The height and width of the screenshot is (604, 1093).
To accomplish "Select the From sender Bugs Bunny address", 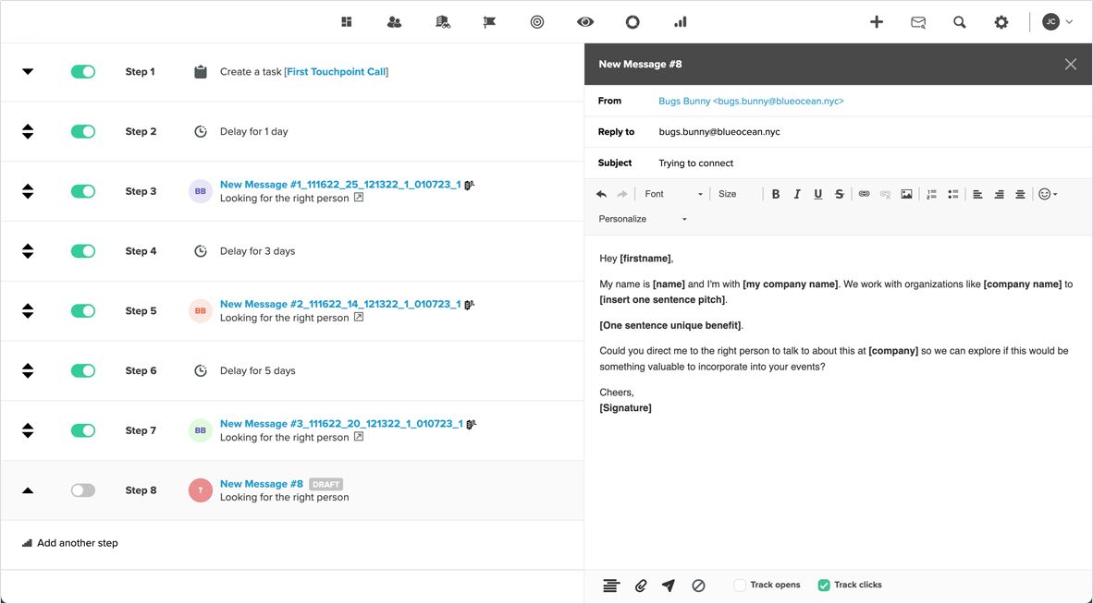I will pyautogui.click(x=751, y=101).
